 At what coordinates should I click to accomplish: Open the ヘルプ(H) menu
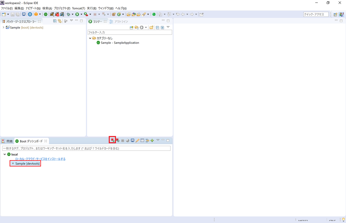tap(121, 8)
